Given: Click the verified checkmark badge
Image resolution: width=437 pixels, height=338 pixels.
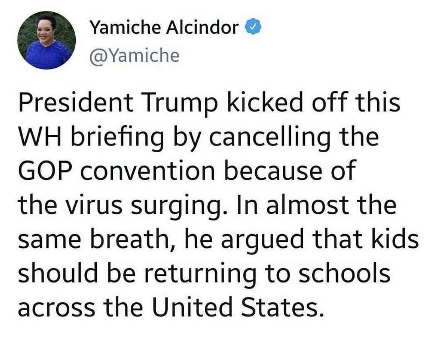Looking at the screenshot, I should click(x=253, y=28).
